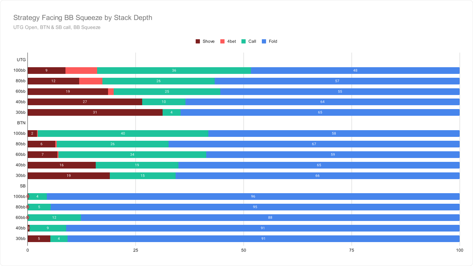Select the chart title text
The height and width of the screenshot is (266, 473).
pyautogui.click(x=82, y=17)
